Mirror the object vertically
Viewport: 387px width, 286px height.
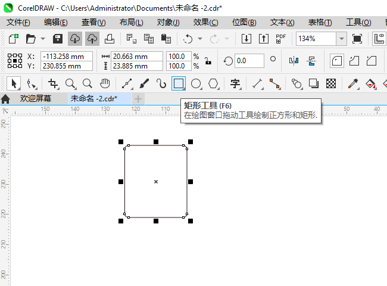tap(311, 61)
